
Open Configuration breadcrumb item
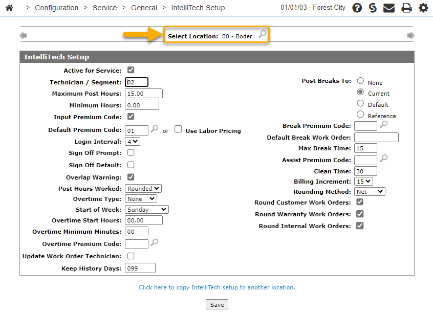pyautogui.click(x=57, y=8)
